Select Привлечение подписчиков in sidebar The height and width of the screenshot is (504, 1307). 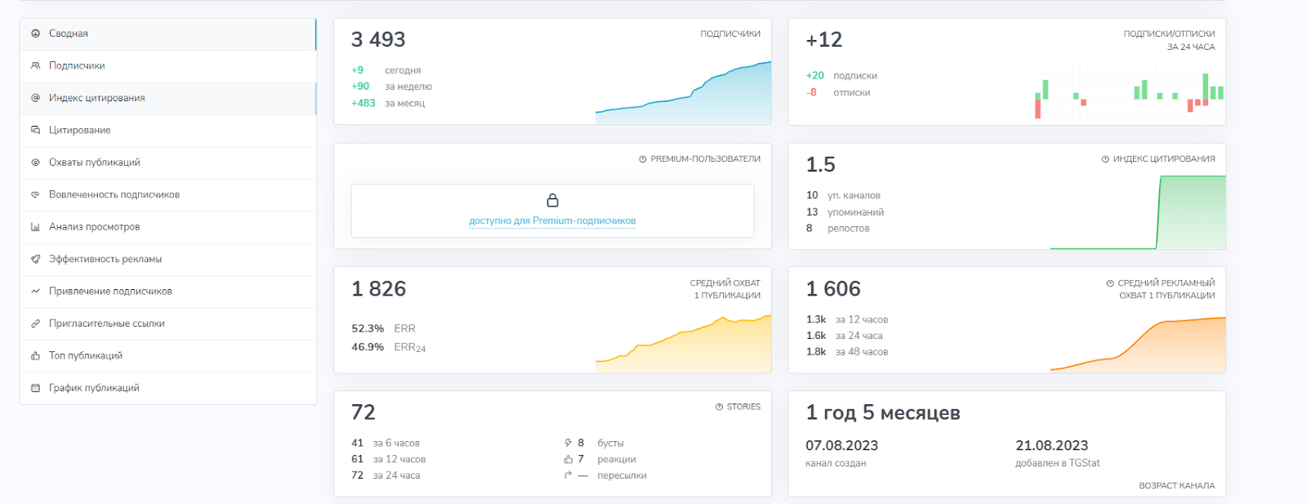point(110,292)
